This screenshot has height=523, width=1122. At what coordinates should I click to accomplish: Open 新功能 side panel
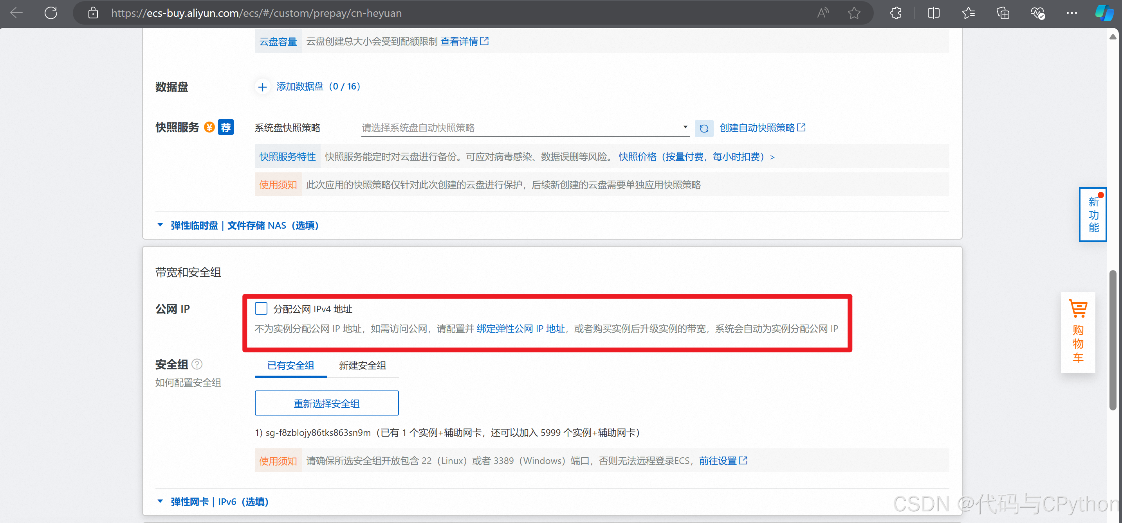[x=1093, y=214]
